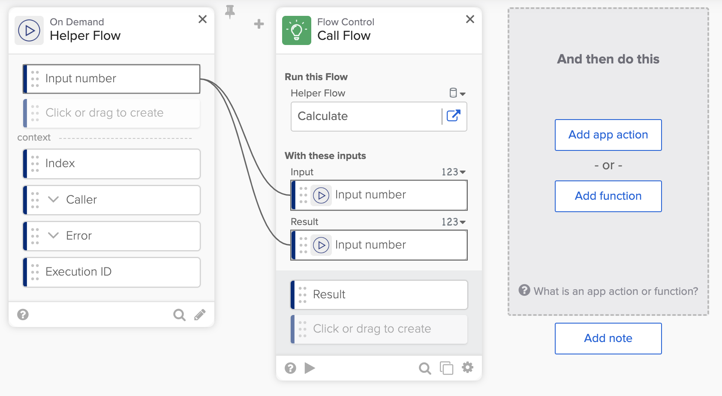Image resolution: width=722 pixels, height=396 pixels.
Task: Add a new card with the plus icon
Action: 259,24
